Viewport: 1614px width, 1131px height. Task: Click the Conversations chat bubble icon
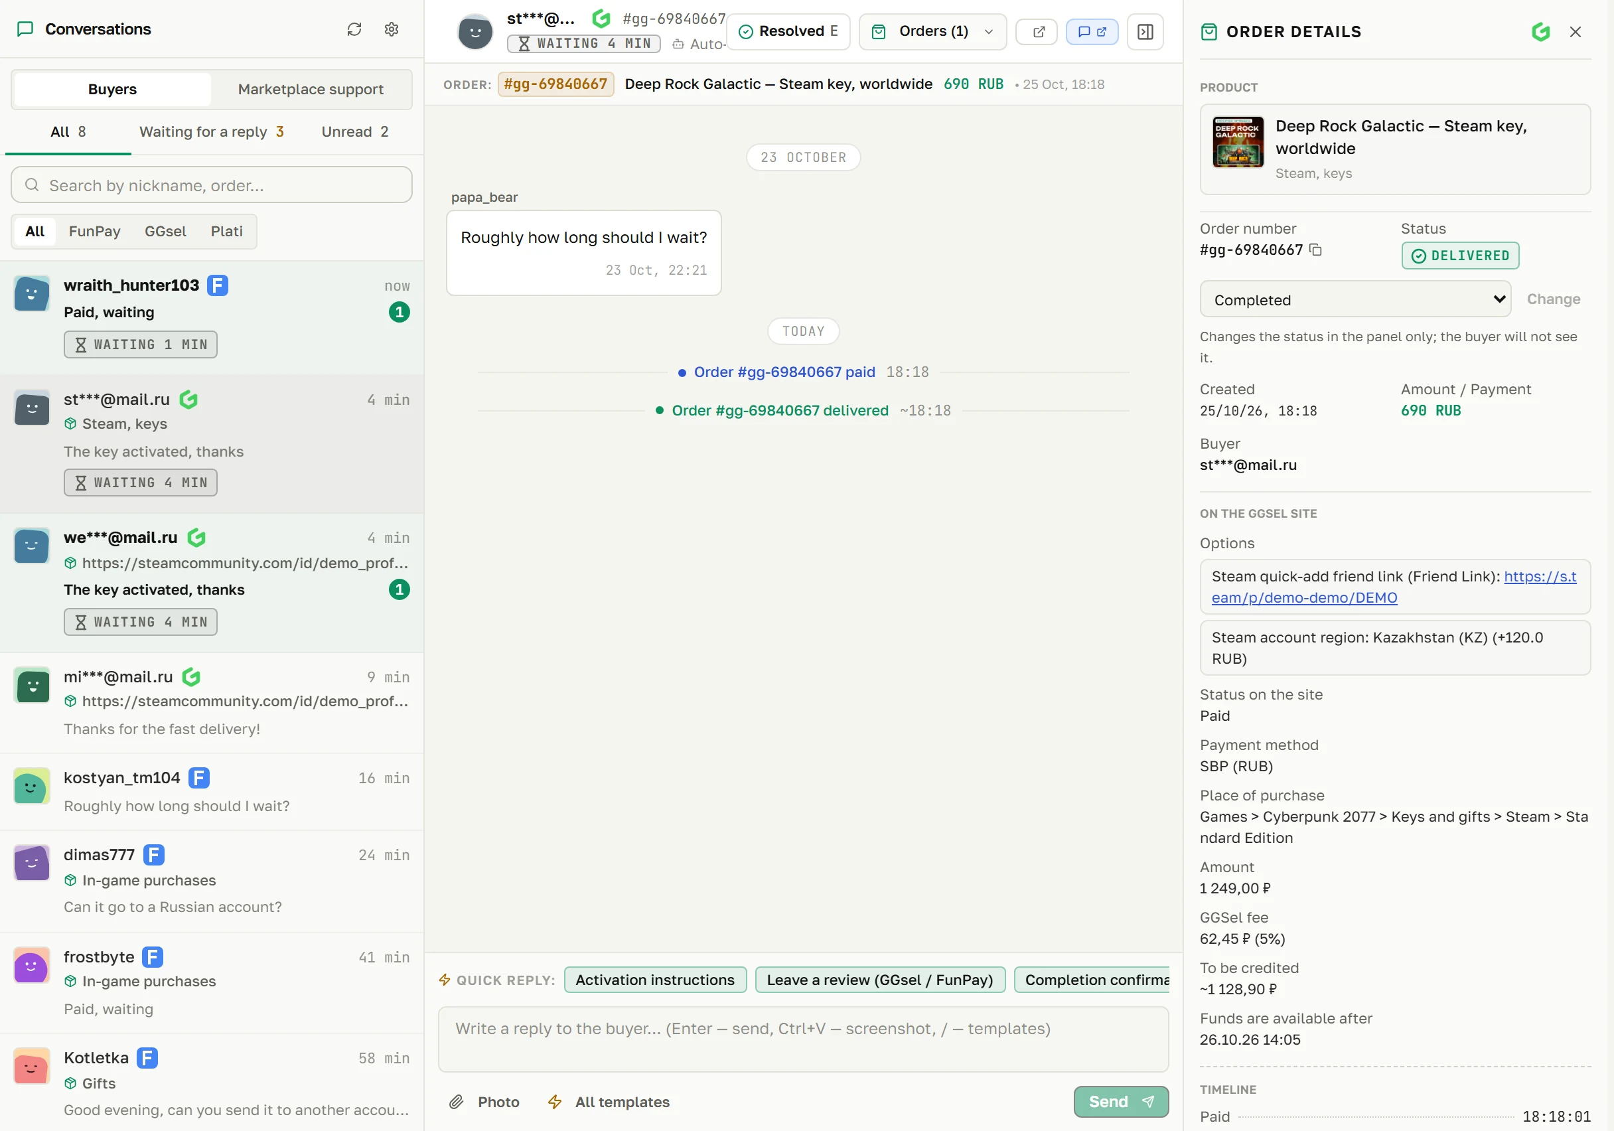(25, 29)
